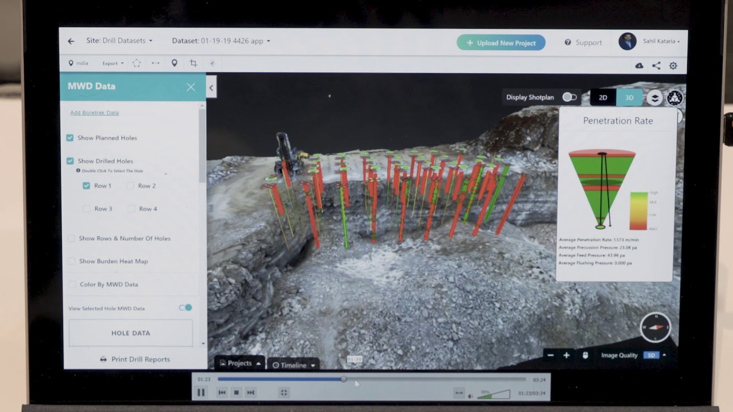
Task: Open the layers stack icon
Action: (655, 98)
